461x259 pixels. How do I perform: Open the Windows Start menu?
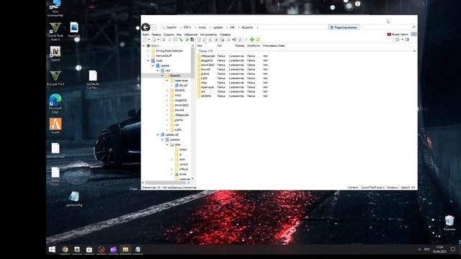coord(52,250)
